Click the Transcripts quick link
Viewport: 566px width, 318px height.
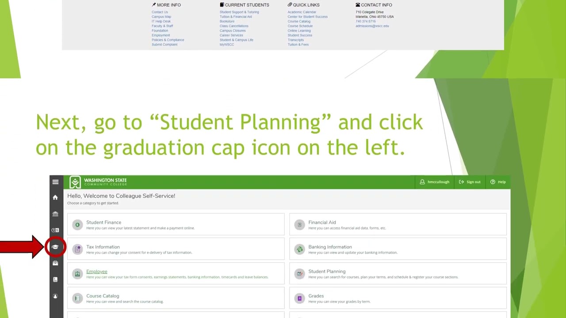point(296,40)
